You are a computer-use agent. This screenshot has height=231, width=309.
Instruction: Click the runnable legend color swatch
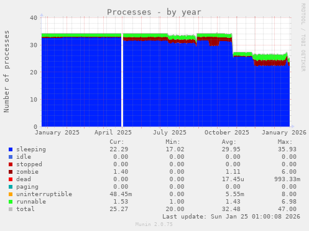pyautogui.click(x=11, y=202)
